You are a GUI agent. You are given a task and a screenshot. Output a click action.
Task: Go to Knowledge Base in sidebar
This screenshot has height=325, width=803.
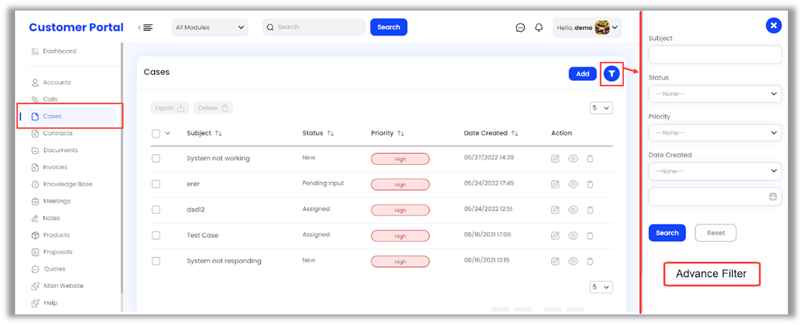click(67, 184)
